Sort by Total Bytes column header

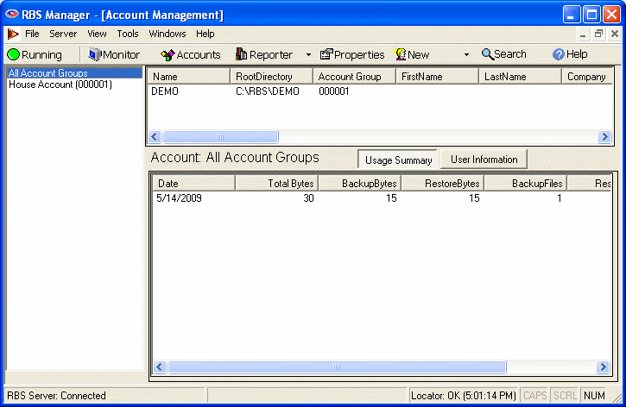(276, 183)
